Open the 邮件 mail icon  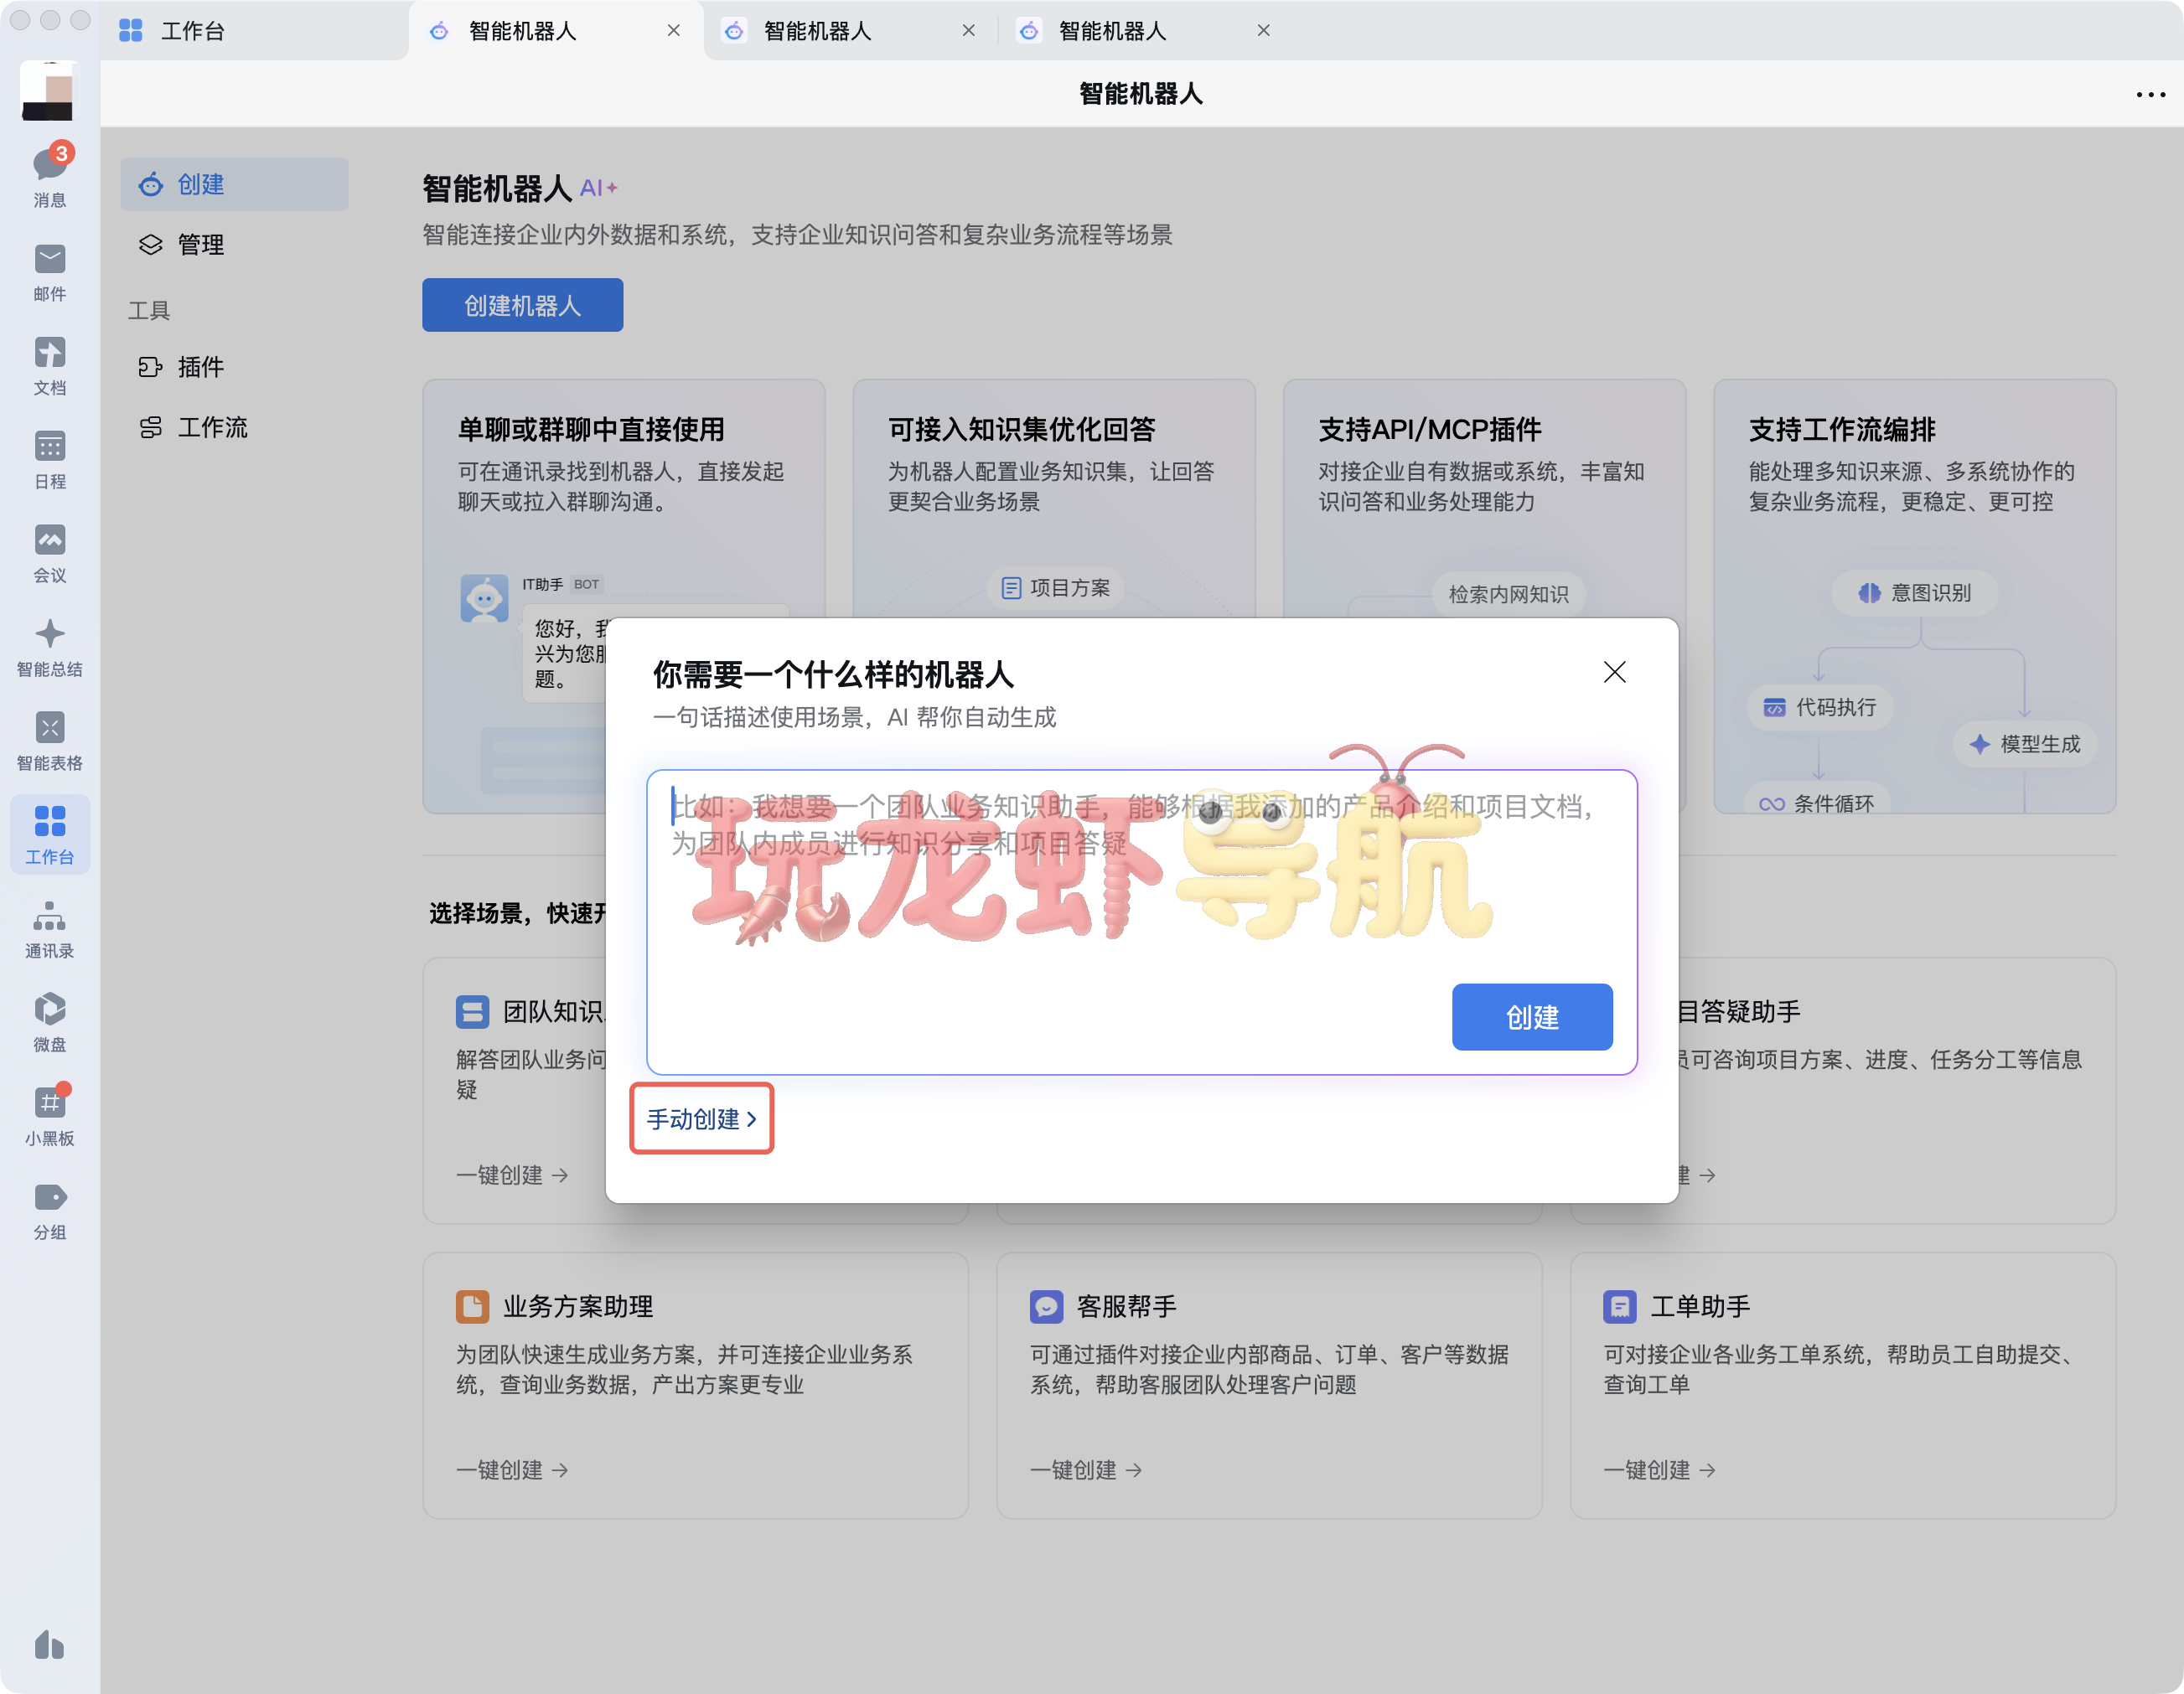click(x=49, y=271)
